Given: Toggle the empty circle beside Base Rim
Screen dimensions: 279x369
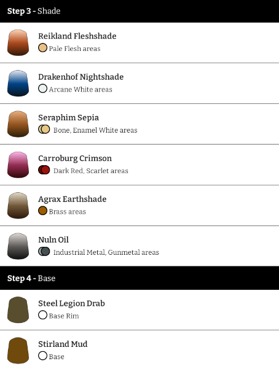Looking at the screenshot, I should click(x=42, y=315).
